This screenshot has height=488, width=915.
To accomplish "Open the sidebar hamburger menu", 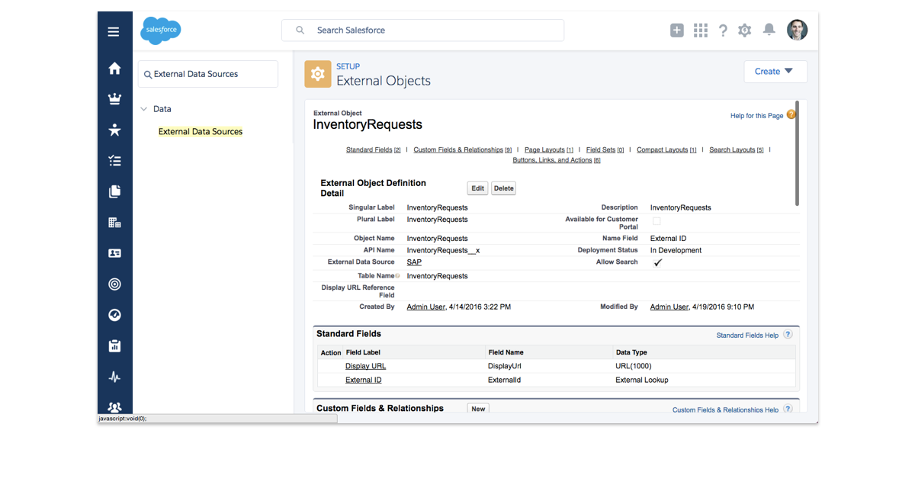I will tap(114, 31).
